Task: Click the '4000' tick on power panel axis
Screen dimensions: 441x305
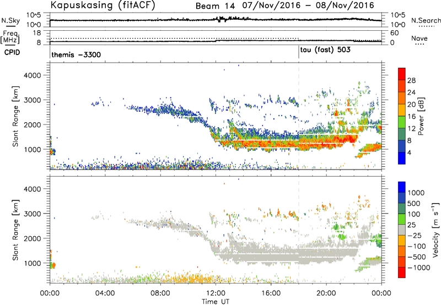Action: (32, 75)
